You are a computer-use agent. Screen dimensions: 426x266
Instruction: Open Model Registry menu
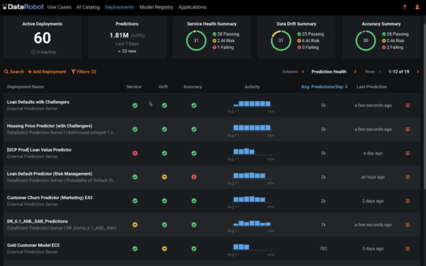click(x=156, y=7)
